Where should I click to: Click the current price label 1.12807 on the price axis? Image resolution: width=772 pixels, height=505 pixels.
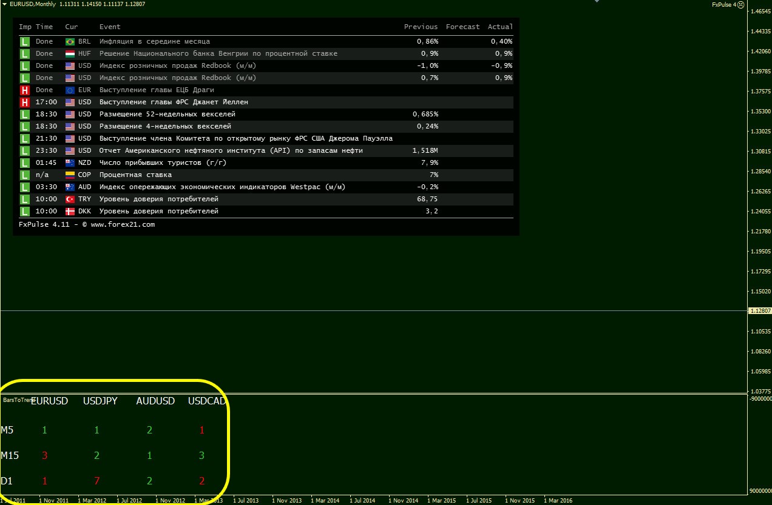coord(760,310)
